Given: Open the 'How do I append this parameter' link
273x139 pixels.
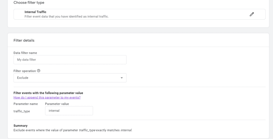Looking at the screenshot, I should pos(47,98).
